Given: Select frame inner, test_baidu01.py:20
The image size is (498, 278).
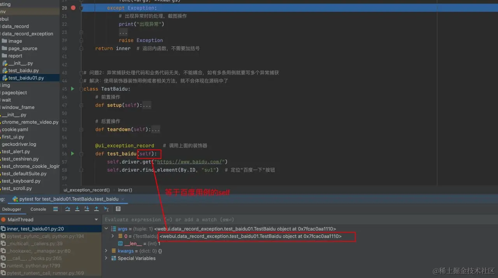Looking at the screenshot, I should pyautogui.click(x=51, y=229).
